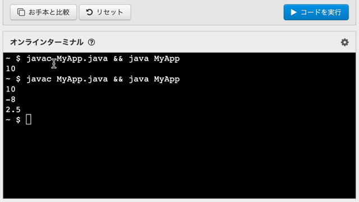This screenshot has width=359, height=202.
Task: Click the second javac MyApp.java command line
Action: click(93, 79)
